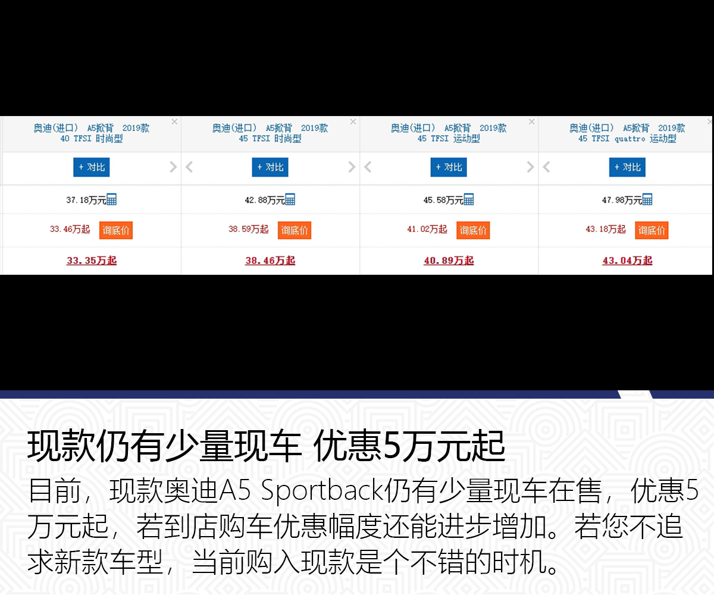714x595 pixels.
Task: Add 45 TFSI 时尚型 to 对比
Action: pyautogui.click(x=270, y=167)
